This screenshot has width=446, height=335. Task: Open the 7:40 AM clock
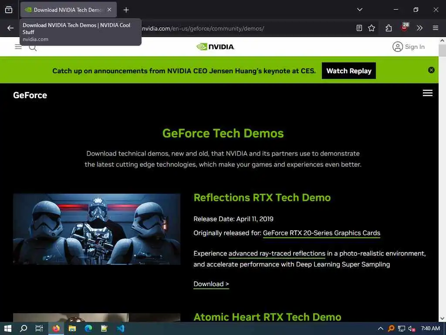(430, 328)
